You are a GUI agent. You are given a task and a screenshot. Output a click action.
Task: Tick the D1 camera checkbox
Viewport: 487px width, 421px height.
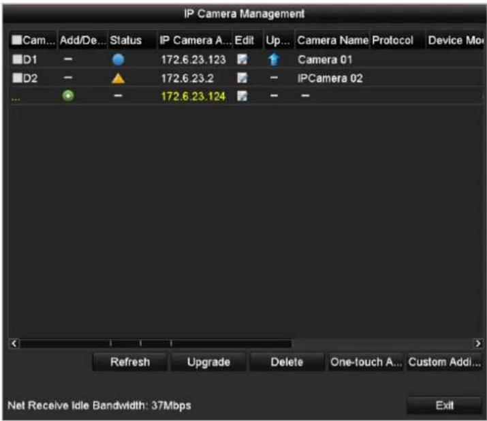click(17, 59)
